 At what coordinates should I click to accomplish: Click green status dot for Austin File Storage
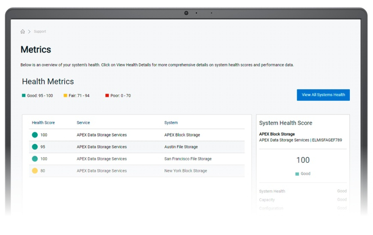pyautogui.click(x=35, y=147)
